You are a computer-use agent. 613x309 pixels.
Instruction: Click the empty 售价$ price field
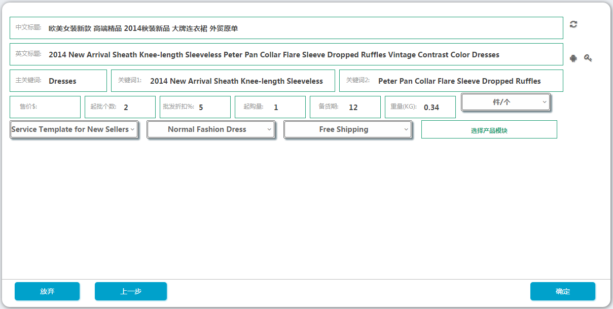point(45,107)
